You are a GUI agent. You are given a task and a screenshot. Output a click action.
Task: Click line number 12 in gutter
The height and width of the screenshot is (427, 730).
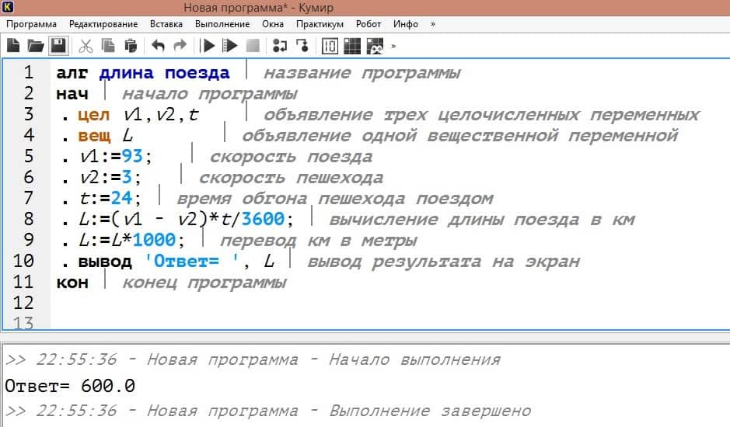click(23, 303)
